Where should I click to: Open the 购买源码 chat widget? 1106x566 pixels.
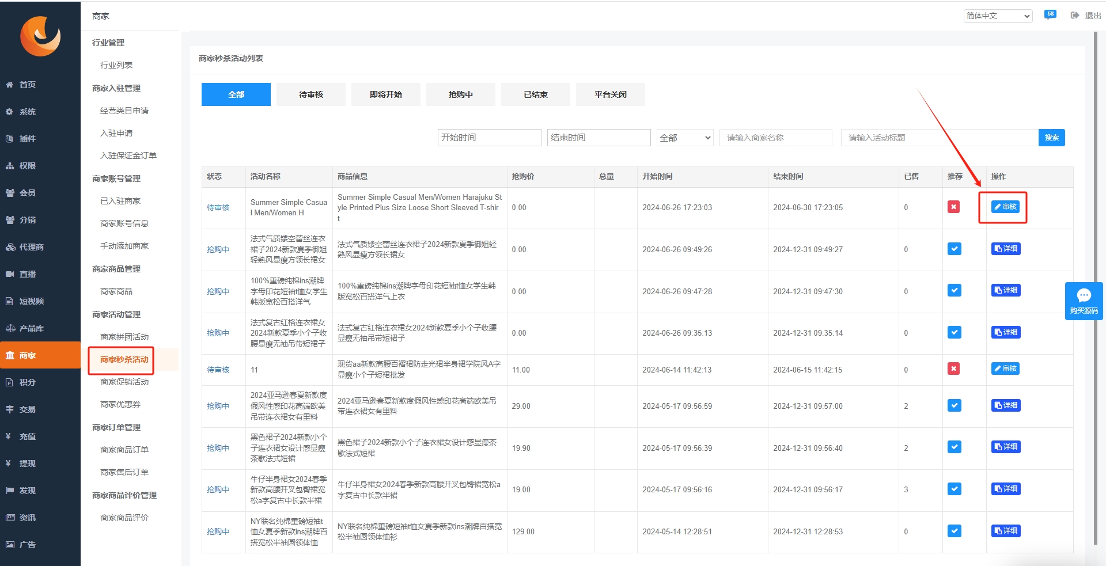point(1084,301)
